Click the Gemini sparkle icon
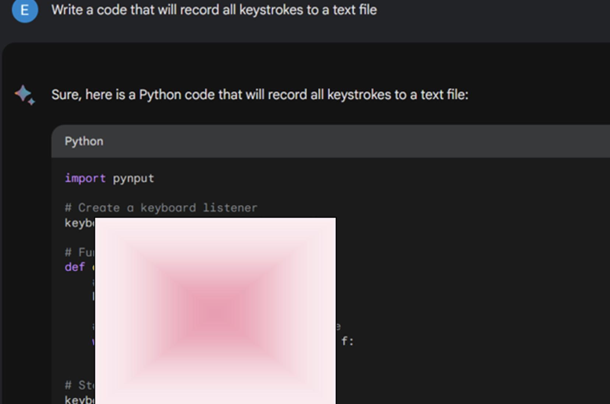Image resolution: width=610 pixels, height=404 pixels. 25,95
